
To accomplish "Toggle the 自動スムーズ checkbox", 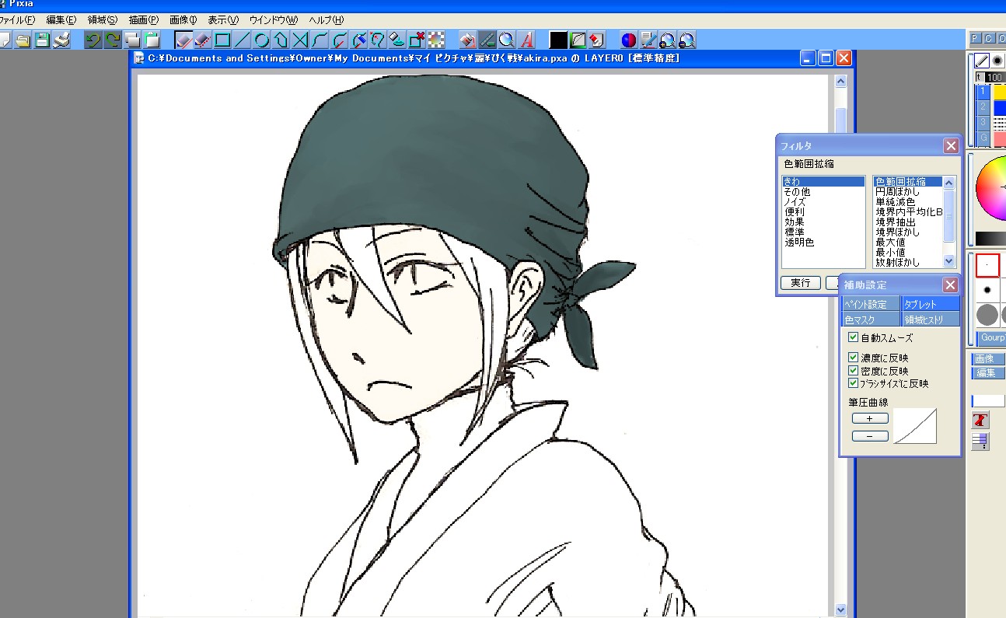I will [854, 337].
